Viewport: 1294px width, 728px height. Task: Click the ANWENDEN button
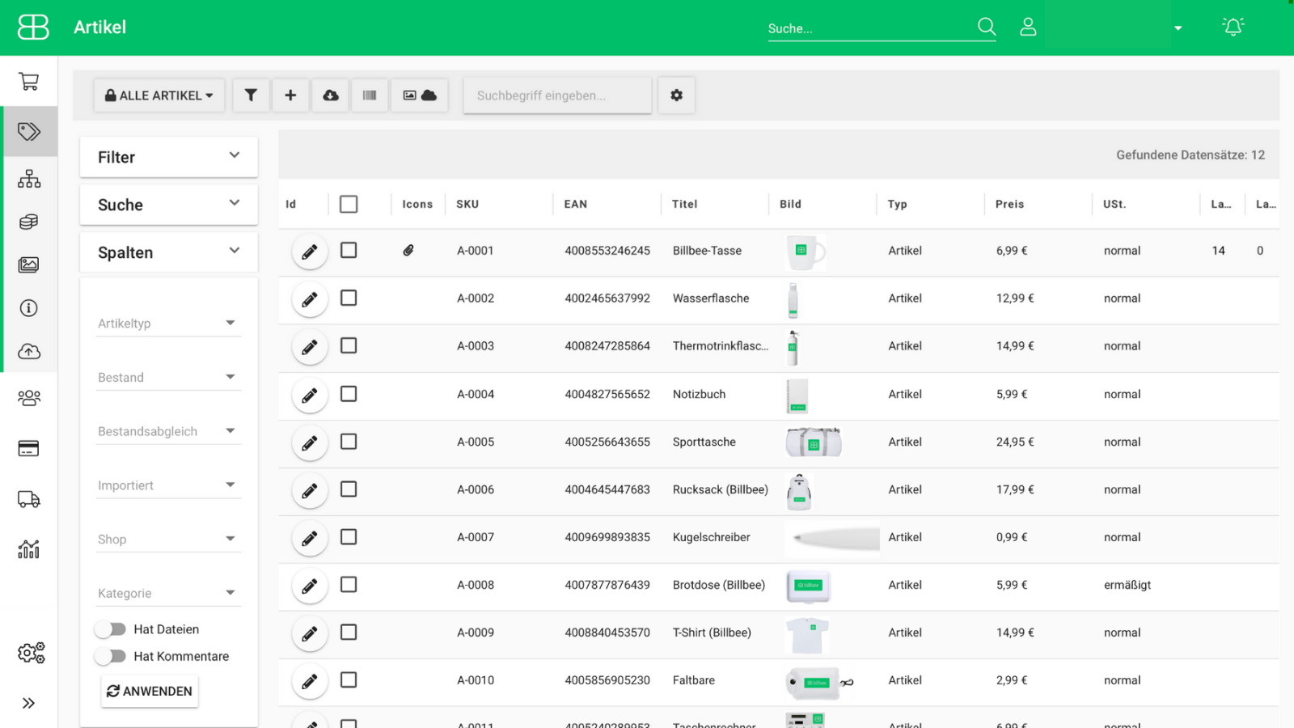coord(150,691)
